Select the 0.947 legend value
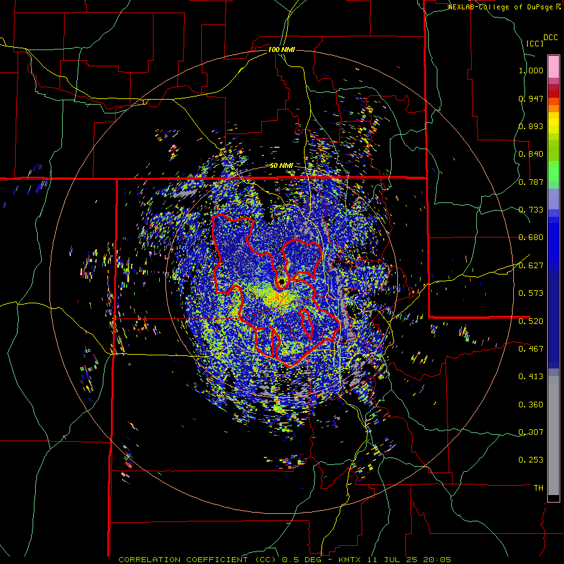 coord(531,98)
